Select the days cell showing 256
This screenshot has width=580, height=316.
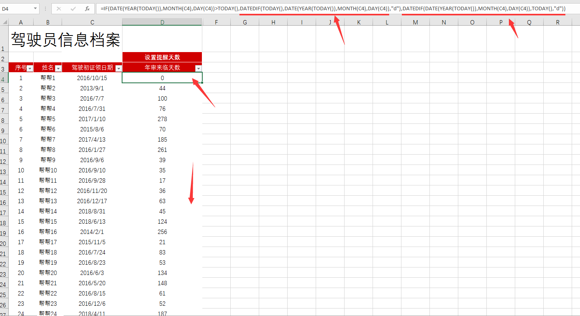(162, 232)
